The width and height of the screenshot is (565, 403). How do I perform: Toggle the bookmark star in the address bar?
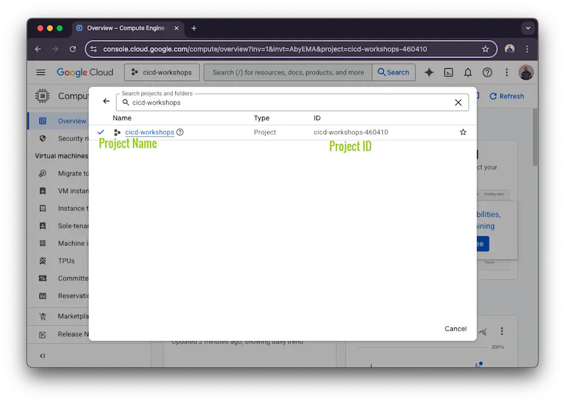(x=486, y=49)
